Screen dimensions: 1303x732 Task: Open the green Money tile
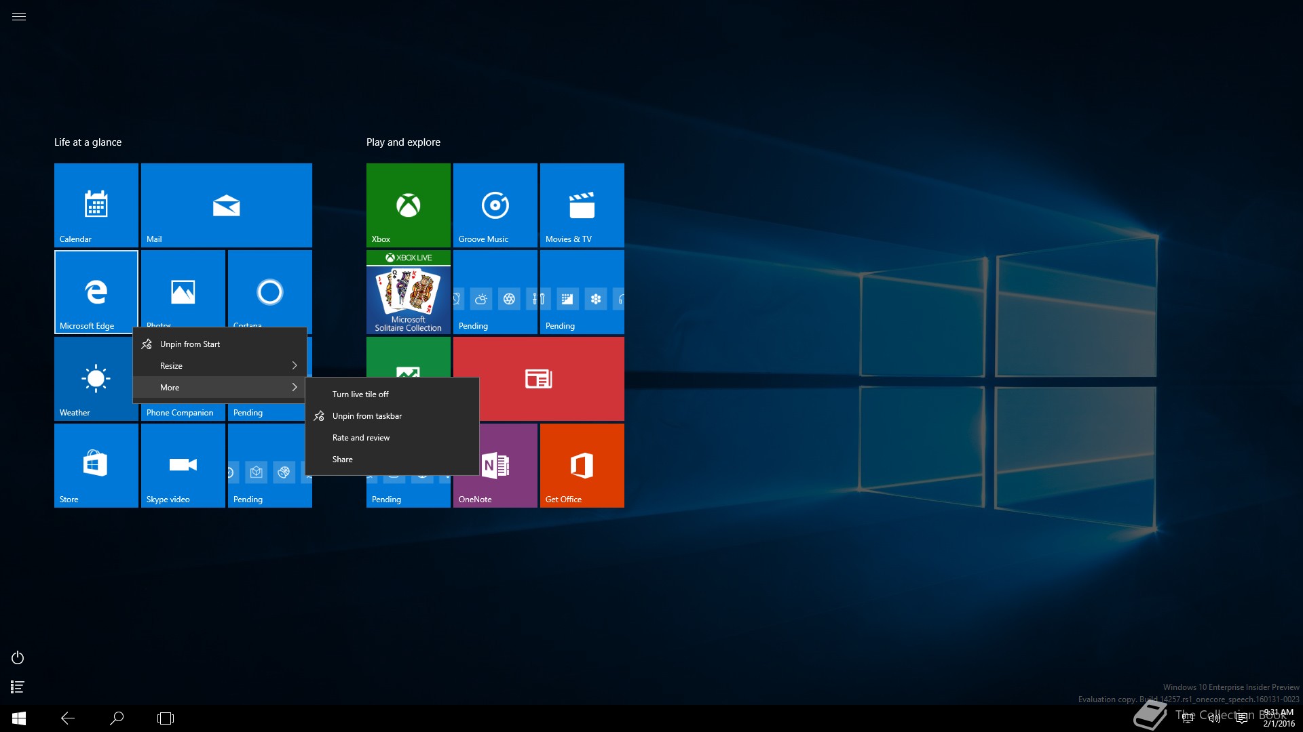[409, 357]
